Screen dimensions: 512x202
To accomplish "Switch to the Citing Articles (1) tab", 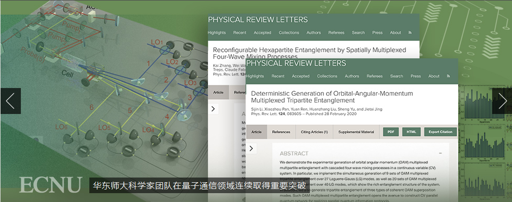I will (x=314, y=132).
